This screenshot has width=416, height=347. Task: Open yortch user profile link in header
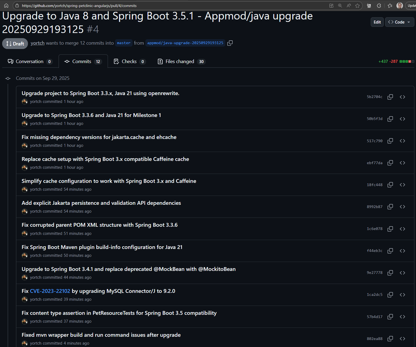(37, 43)
